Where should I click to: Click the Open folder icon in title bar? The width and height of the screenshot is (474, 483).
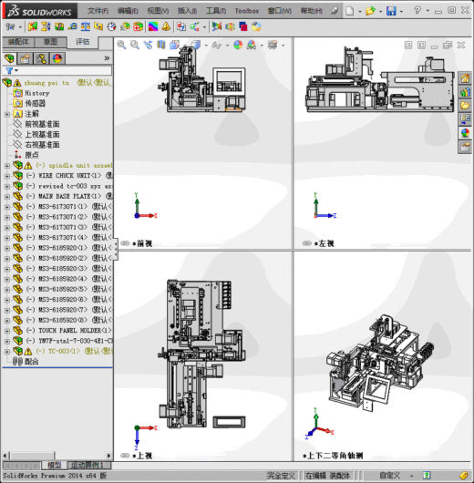pos(370,11)
